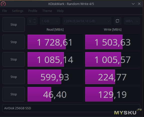
Task: Open the 1 GiB size dropdown
Action: 50,21
